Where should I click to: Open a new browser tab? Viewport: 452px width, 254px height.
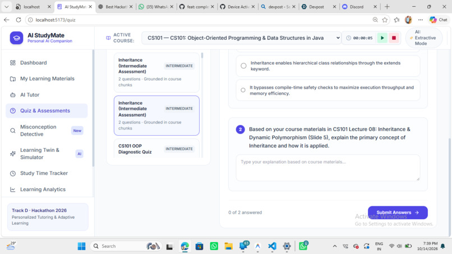pyautogui.click(x=387, y=7)
